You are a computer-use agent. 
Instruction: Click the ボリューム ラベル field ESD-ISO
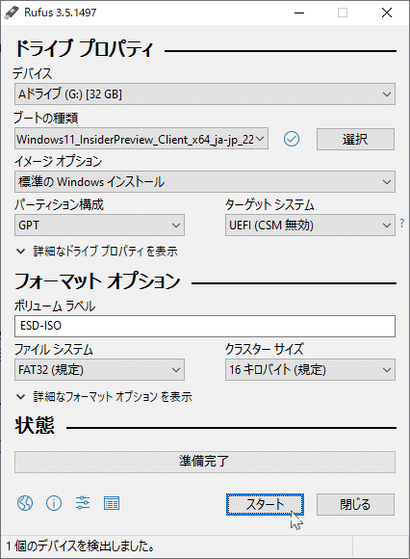click(x=205, y=326)
